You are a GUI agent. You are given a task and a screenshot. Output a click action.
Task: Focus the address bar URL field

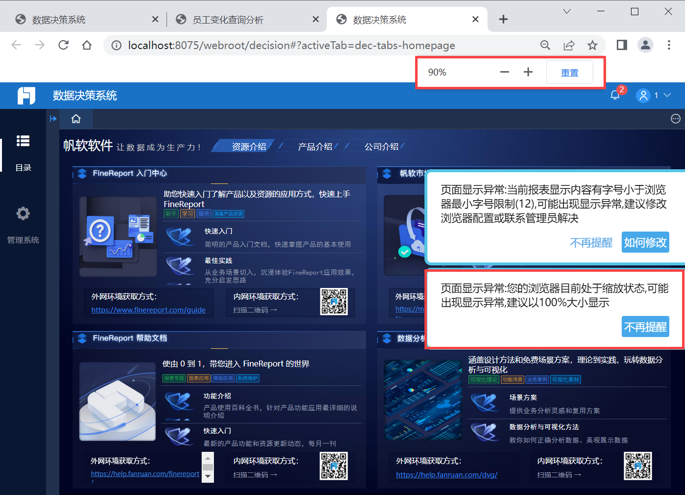[x=291, y=46]
